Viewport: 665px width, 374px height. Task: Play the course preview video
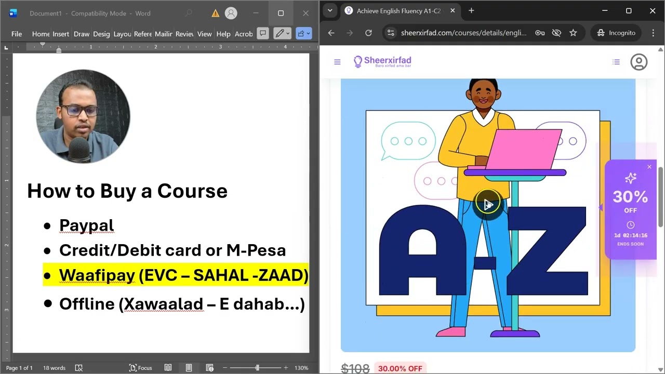coord(487,204)
